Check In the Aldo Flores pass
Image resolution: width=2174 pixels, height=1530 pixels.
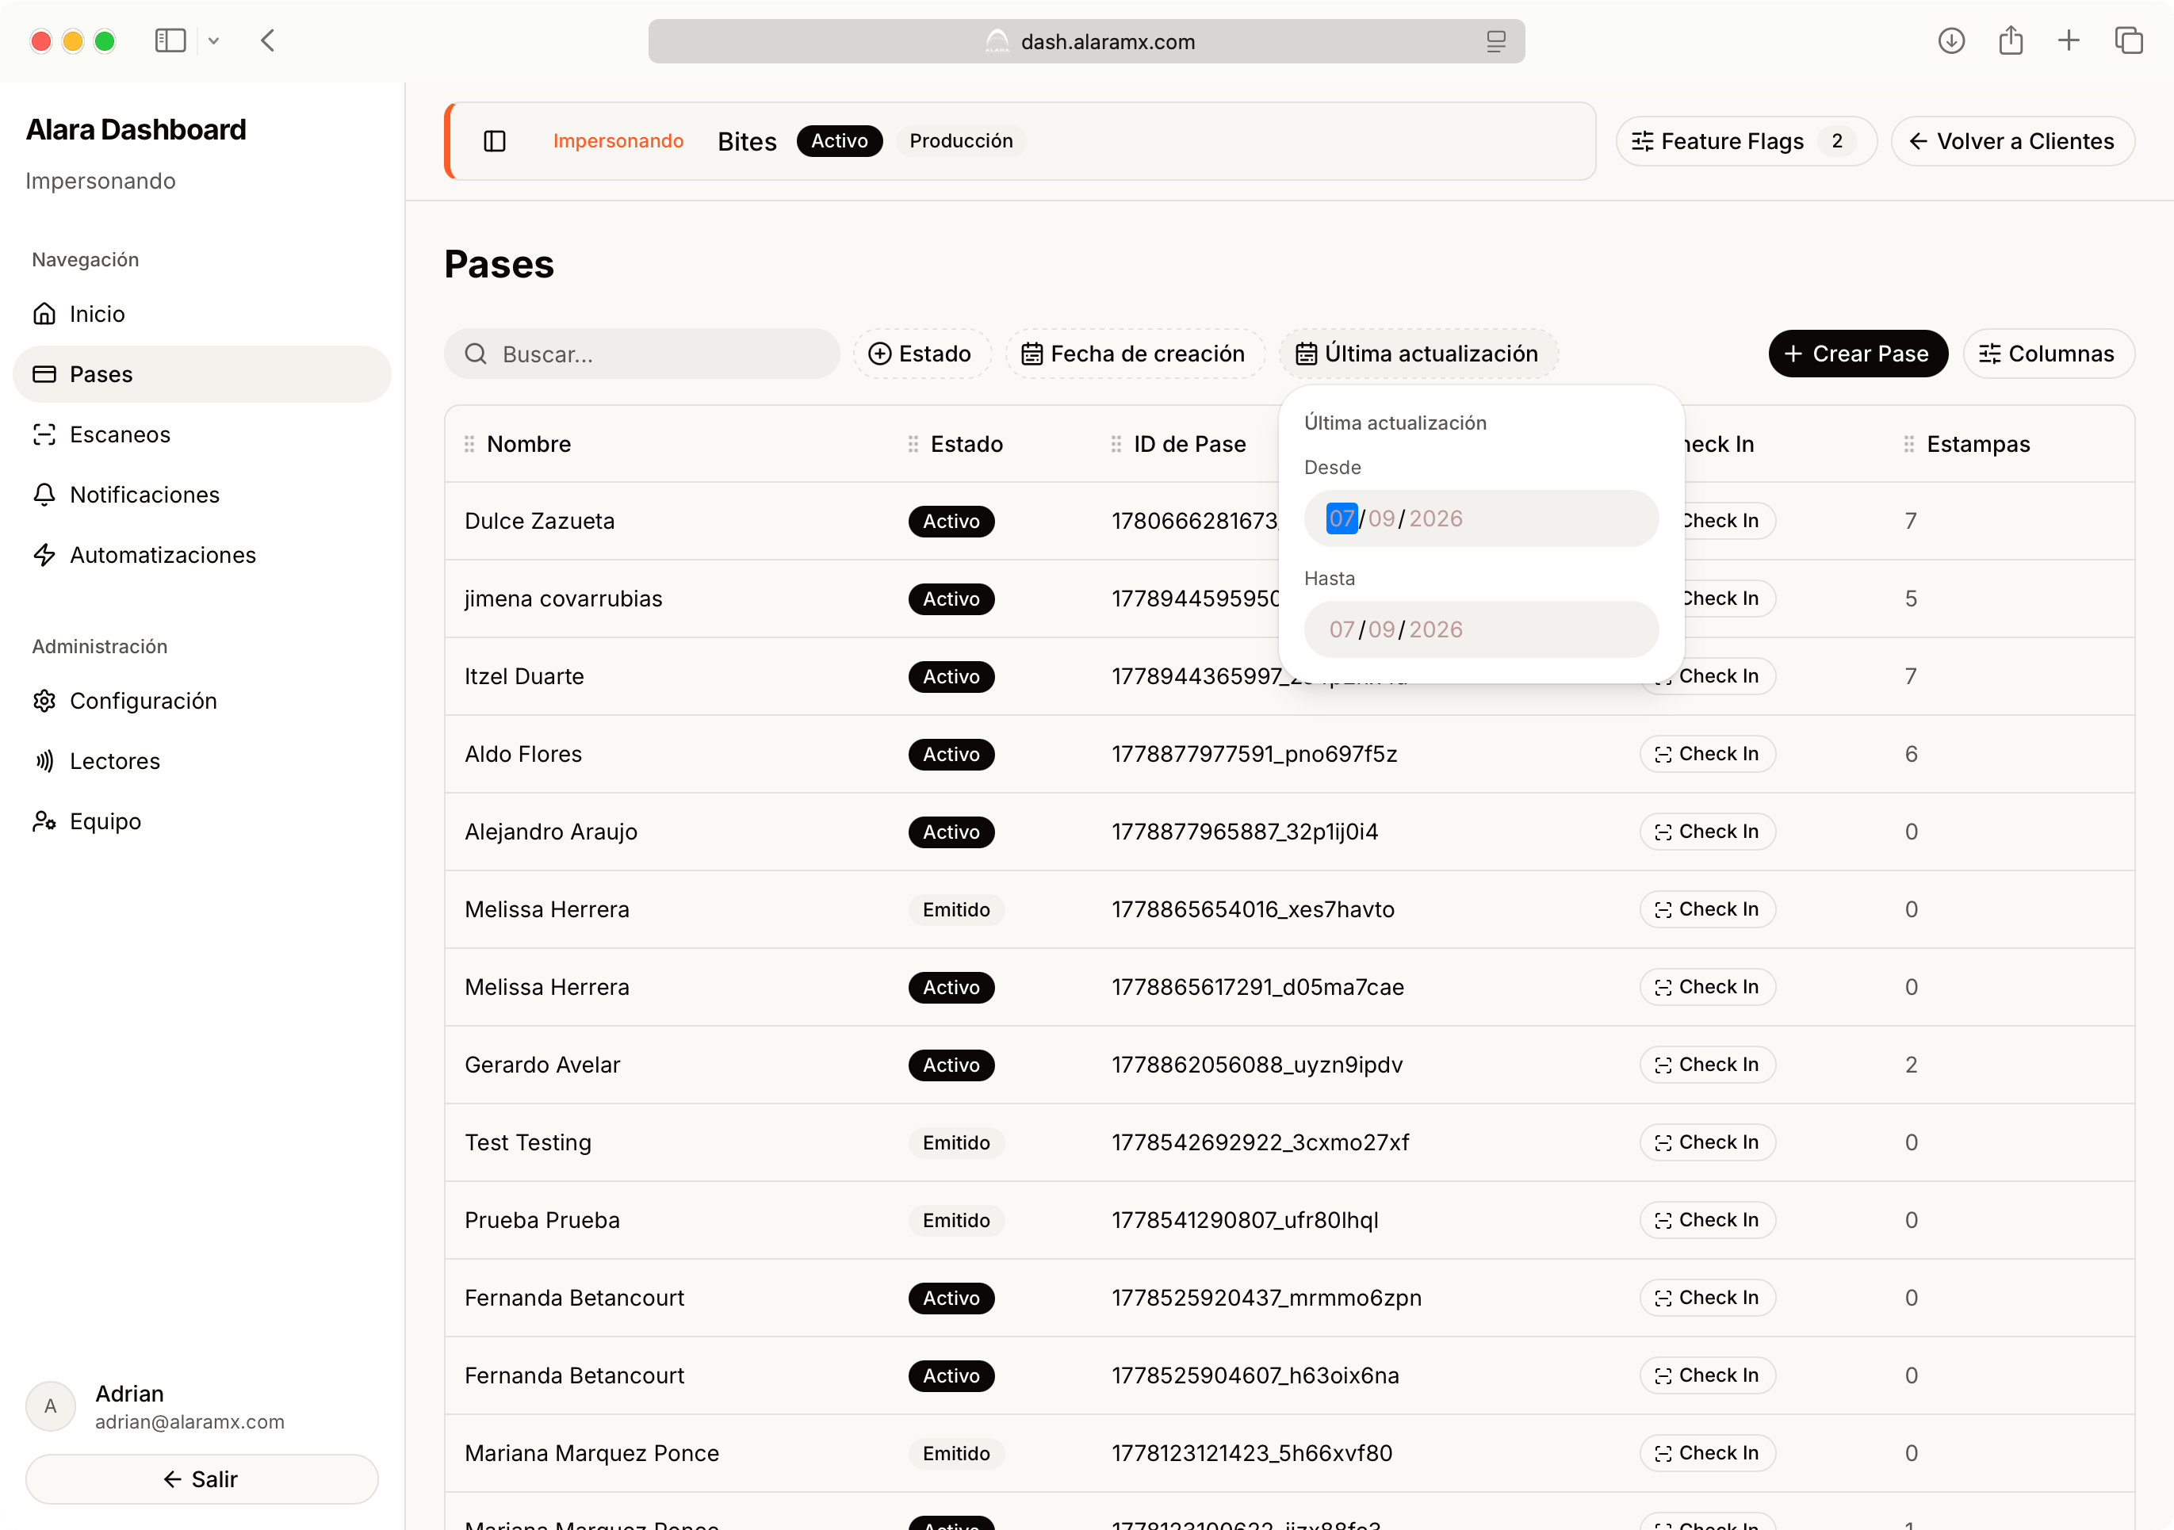[1707, 754]
